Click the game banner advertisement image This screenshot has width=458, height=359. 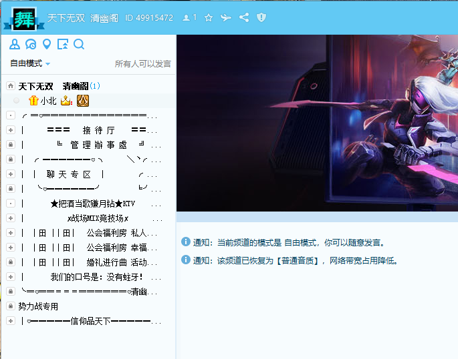[x=317, y=123]
